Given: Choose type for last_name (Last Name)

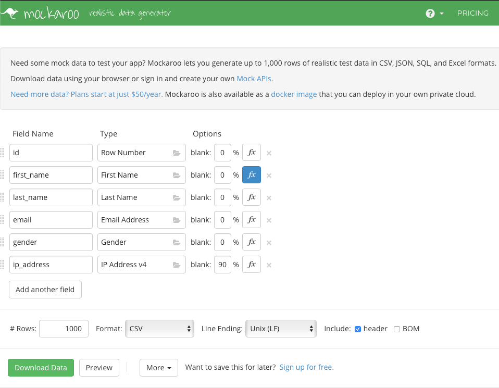Looking at the screenshot, I should point(142,197).
